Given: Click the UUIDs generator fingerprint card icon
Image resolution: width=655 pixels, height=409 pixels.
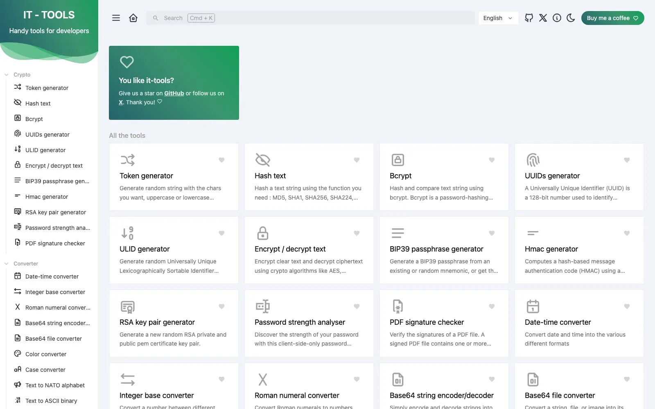Looking at the screenshot, I should [x=533, y=160].
